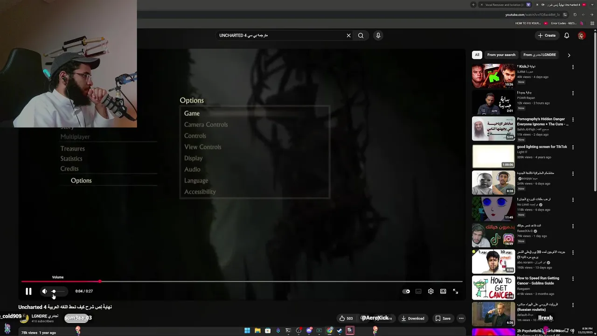Start voice search with microphone
597x336 pixels.
378,35
